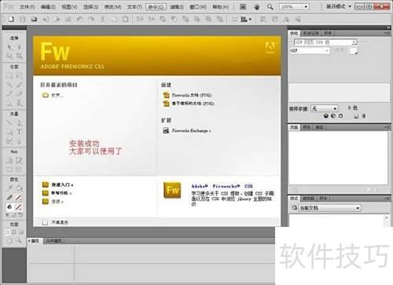Select the Crop tool in the toolbox

(x=19, y=56)
